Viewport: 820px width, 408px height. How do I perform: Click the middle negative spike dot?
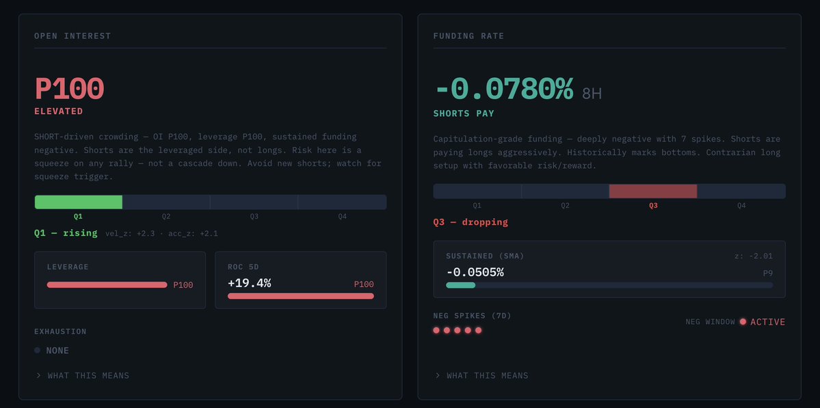coord(458,330)
